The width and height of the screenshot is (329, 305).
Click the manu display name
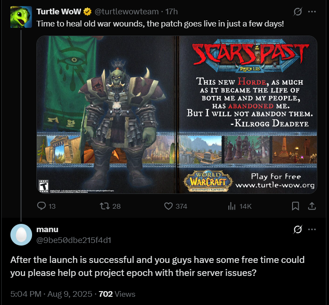point(47,230)
